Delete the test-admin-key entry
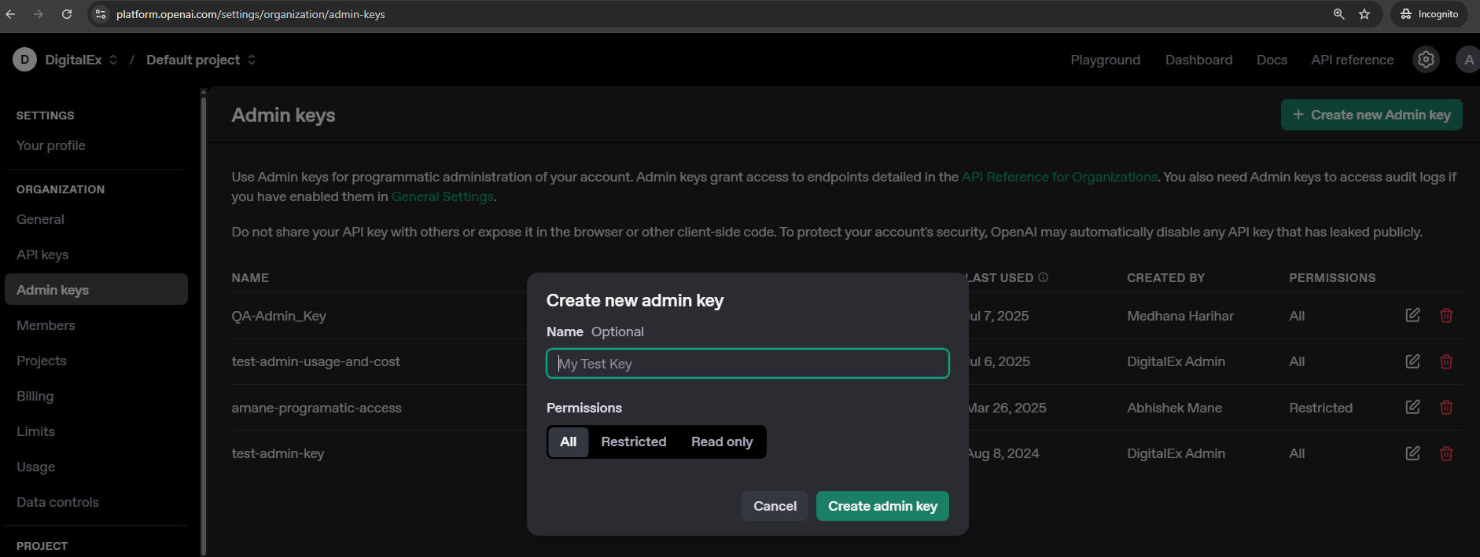1480x557 pixels. coord(1445,453)
